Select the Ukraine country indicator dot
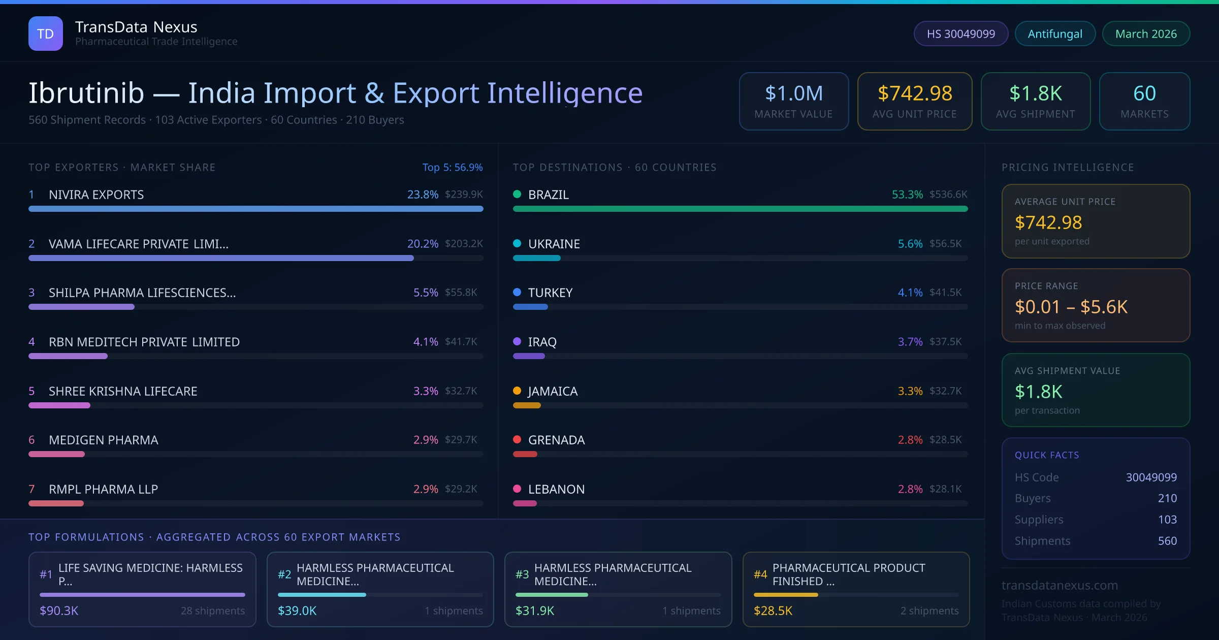This screenshot has width=1219, height=640. tap(517, 243)
